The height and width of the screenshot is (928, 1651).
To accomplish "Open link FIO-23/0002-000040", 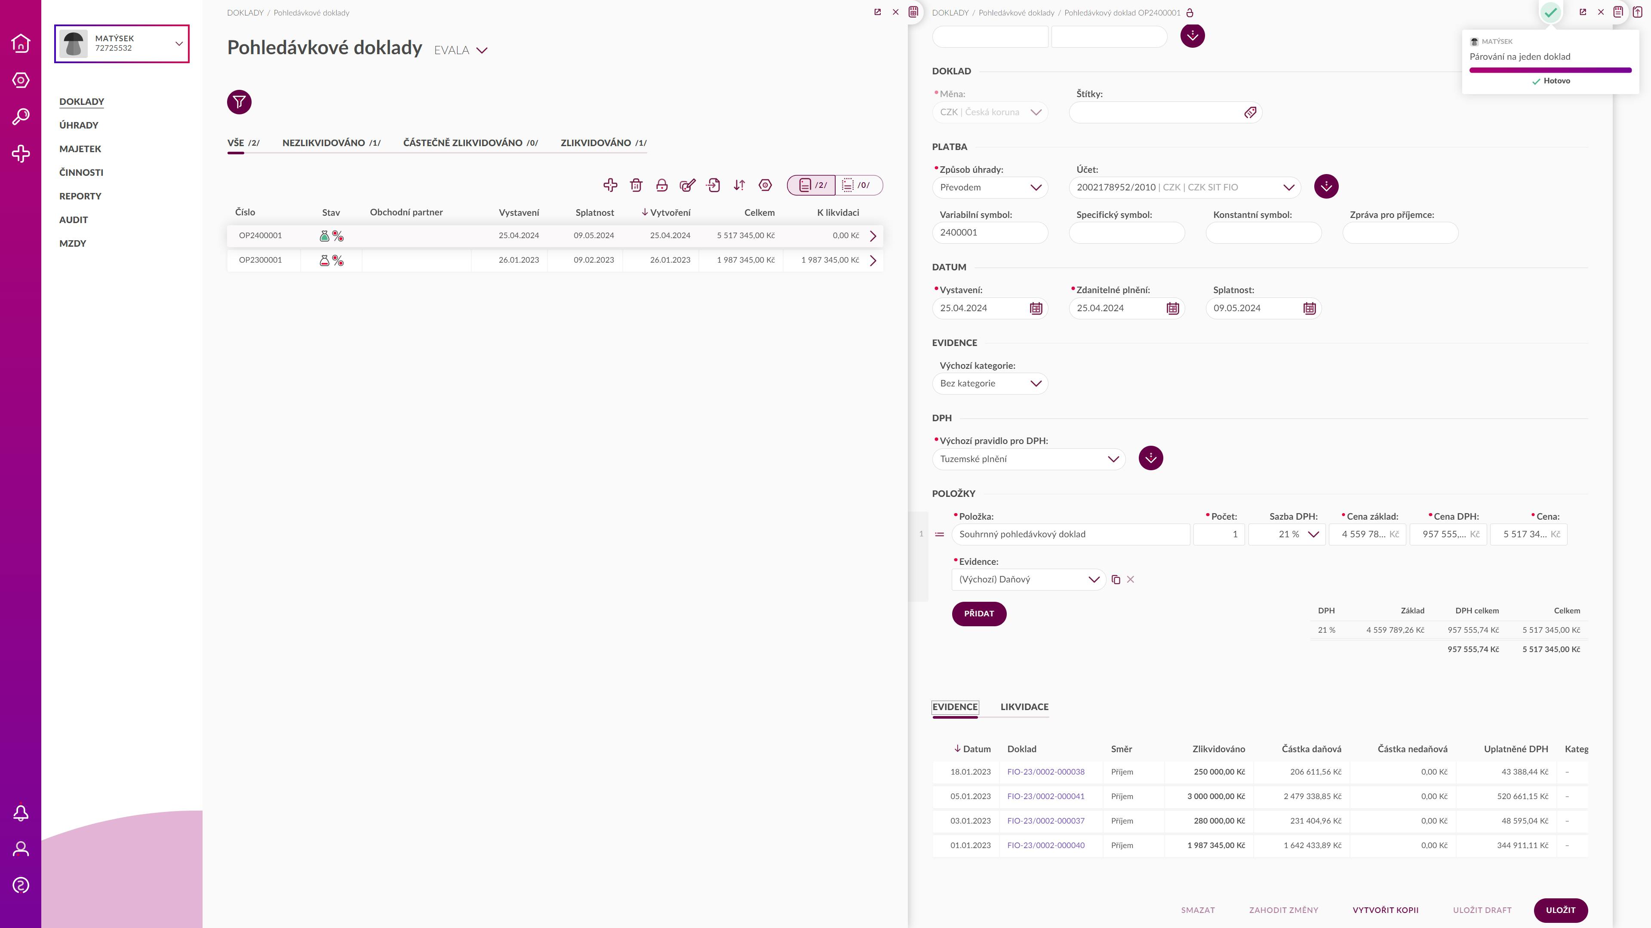I will (1045, 845).
